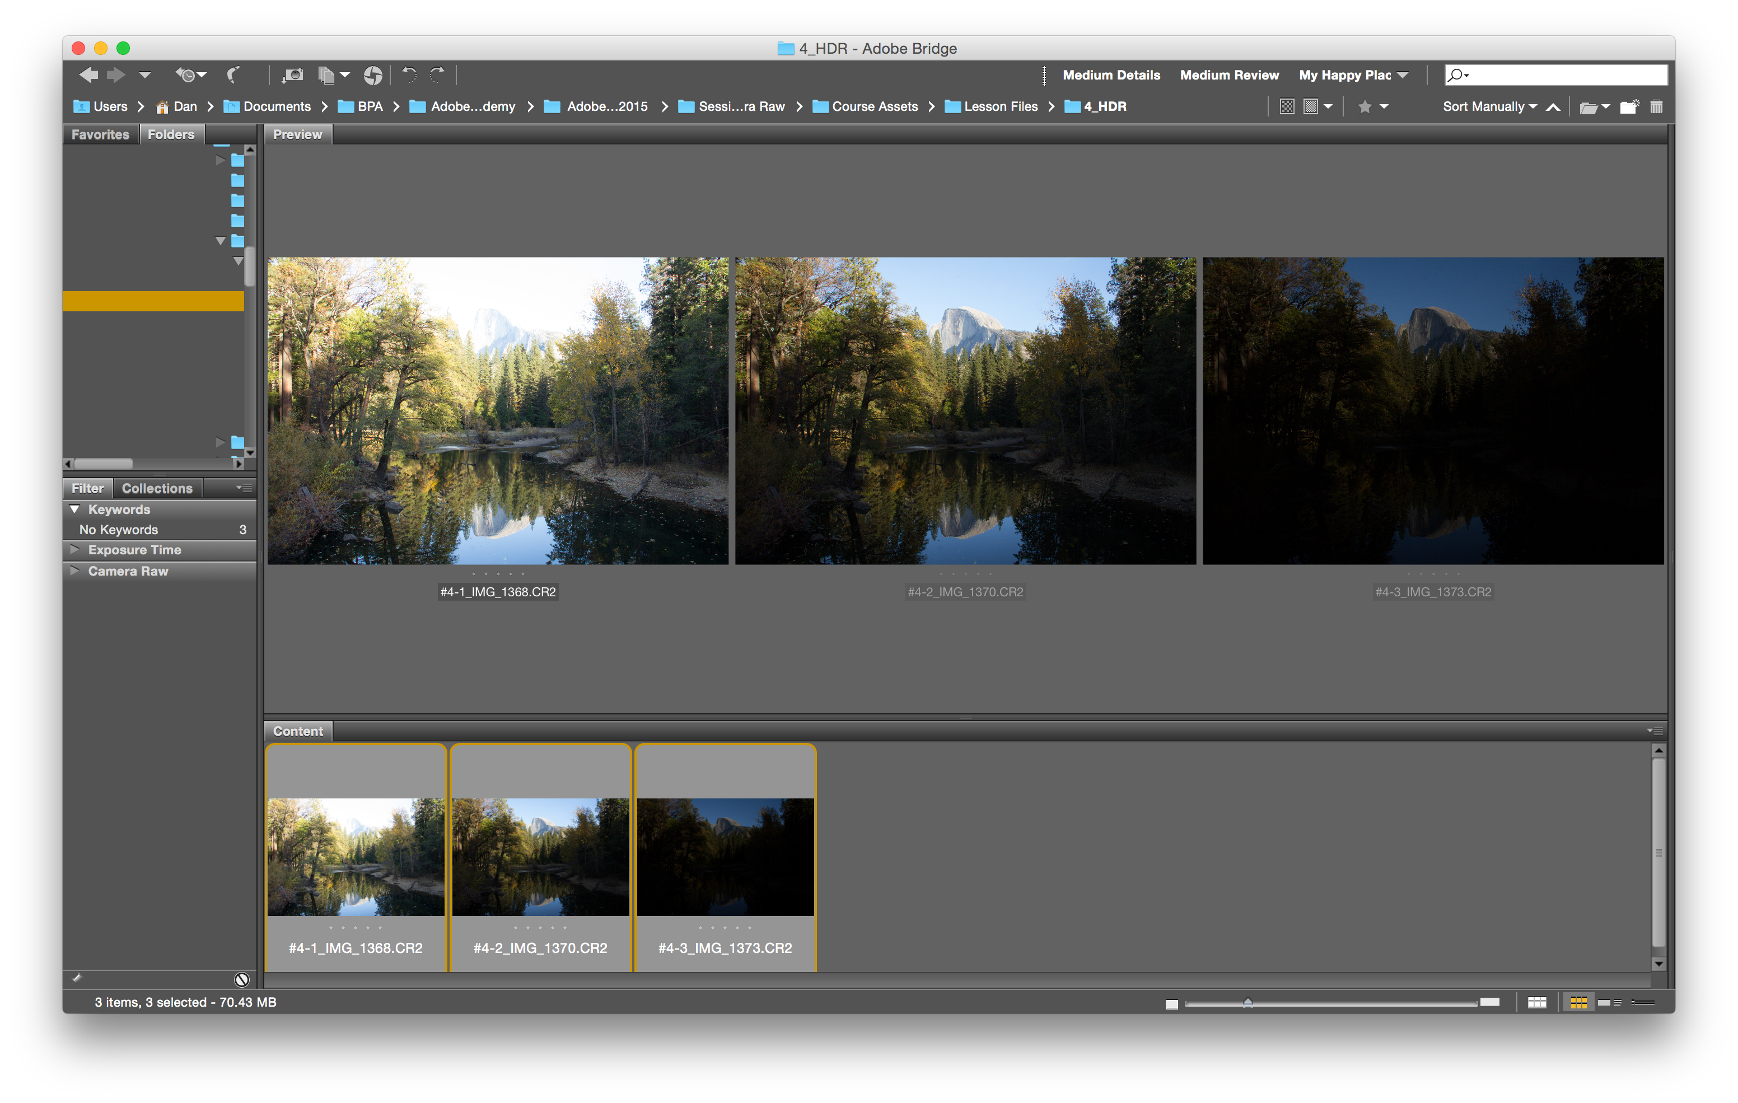Click Get Photos from Camera icon
The height and width of the screenshot is (1103, 1738).
[x=292, y=74]
